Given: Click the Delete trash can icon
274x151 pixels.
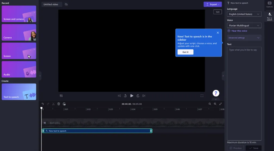Looking at the screenshot, I should 59,104.
